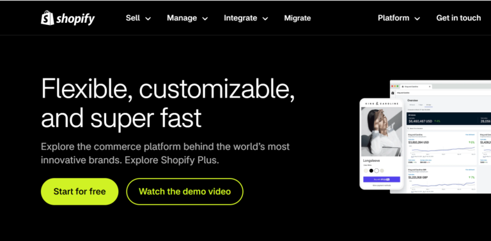Click the purple Buy with Shop Pay button
The image size is (491, 241).
point(382,180)
